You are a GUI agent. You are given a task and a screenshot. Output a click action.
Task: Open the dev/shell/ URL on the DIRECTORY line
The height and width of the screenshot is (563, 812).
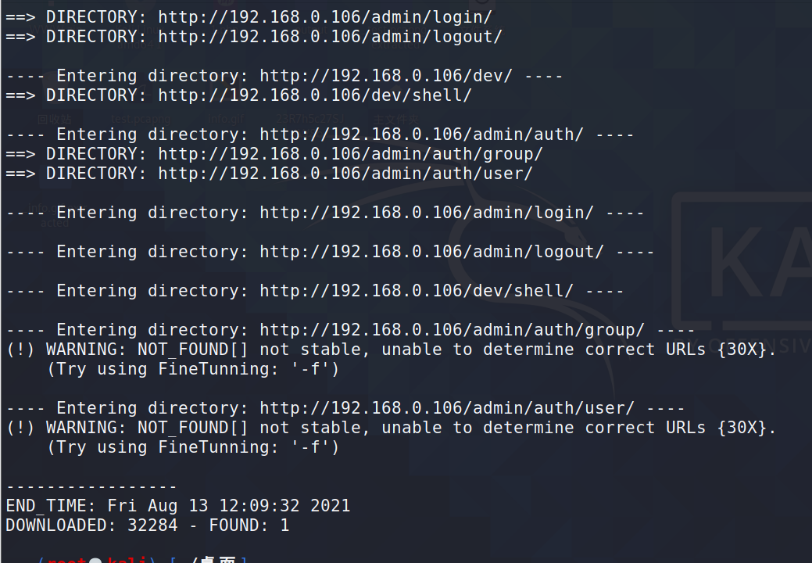pyautogui.click(x=315, y=95)
